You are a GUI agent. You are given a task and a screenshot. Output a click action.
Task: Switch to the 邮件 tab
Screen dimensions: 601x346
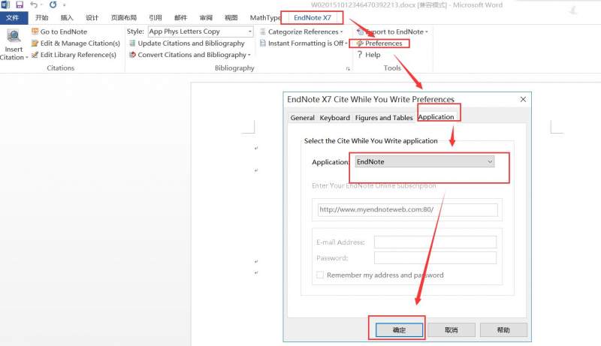pos(180,17)
